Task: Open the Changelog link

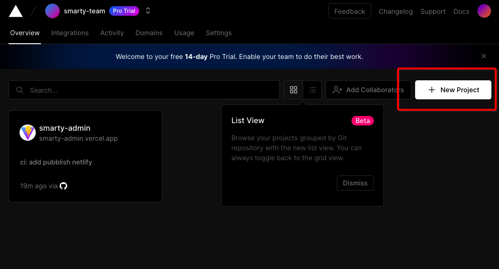Action: pos(396,11)
